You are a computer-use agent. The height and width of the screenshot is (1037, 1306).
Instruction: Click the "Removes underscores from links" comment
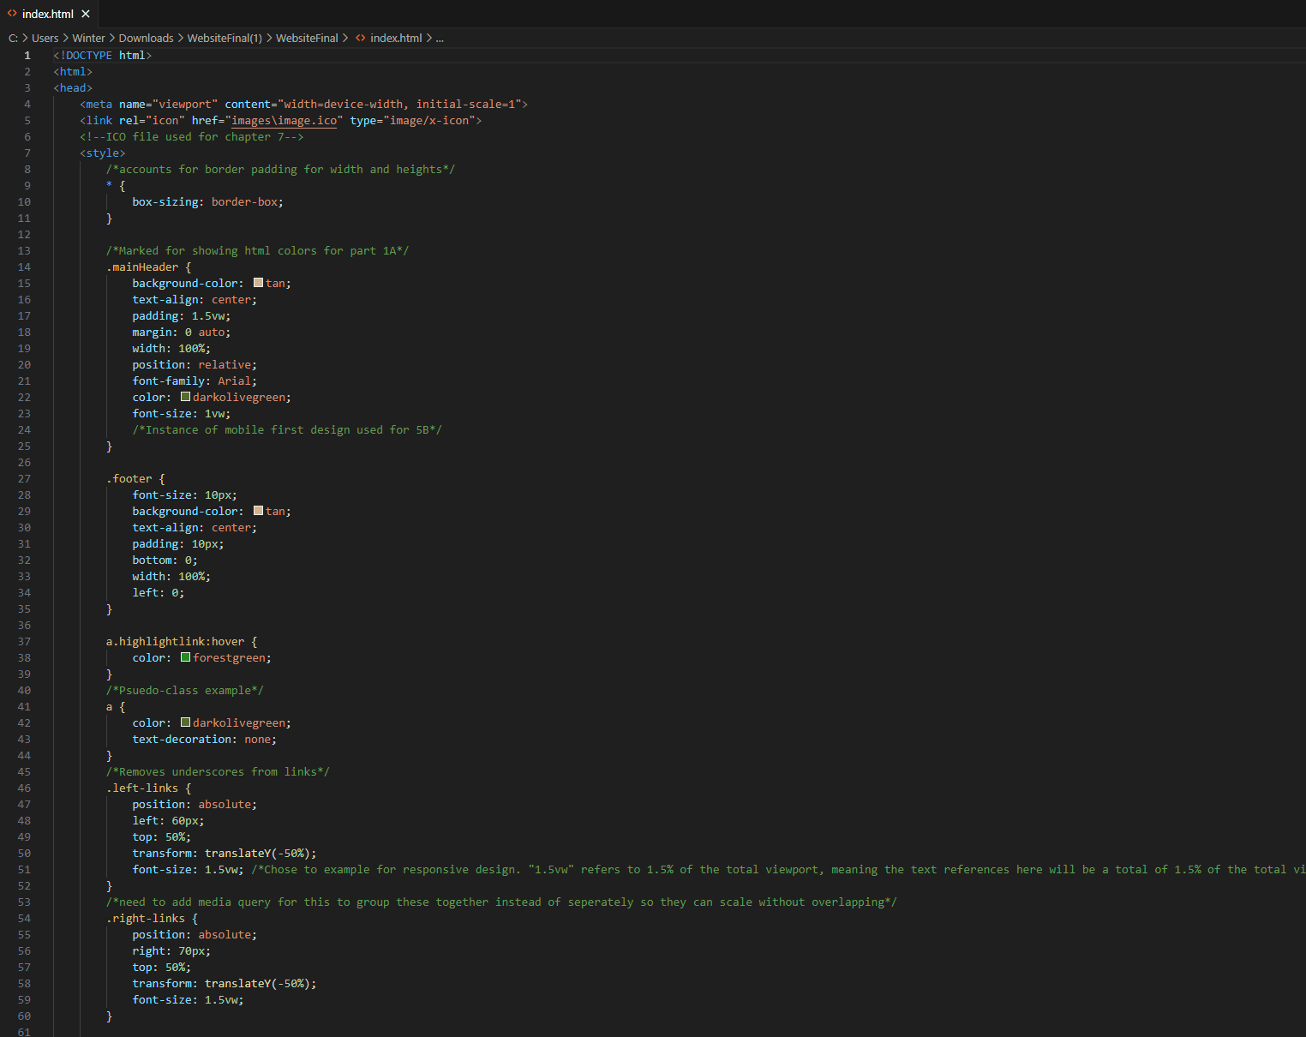(218, 772)
